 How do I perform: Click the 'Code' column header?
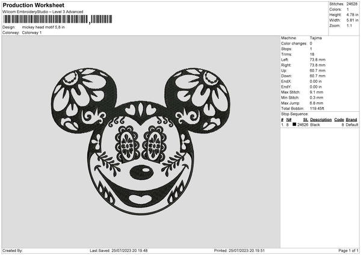339,120
